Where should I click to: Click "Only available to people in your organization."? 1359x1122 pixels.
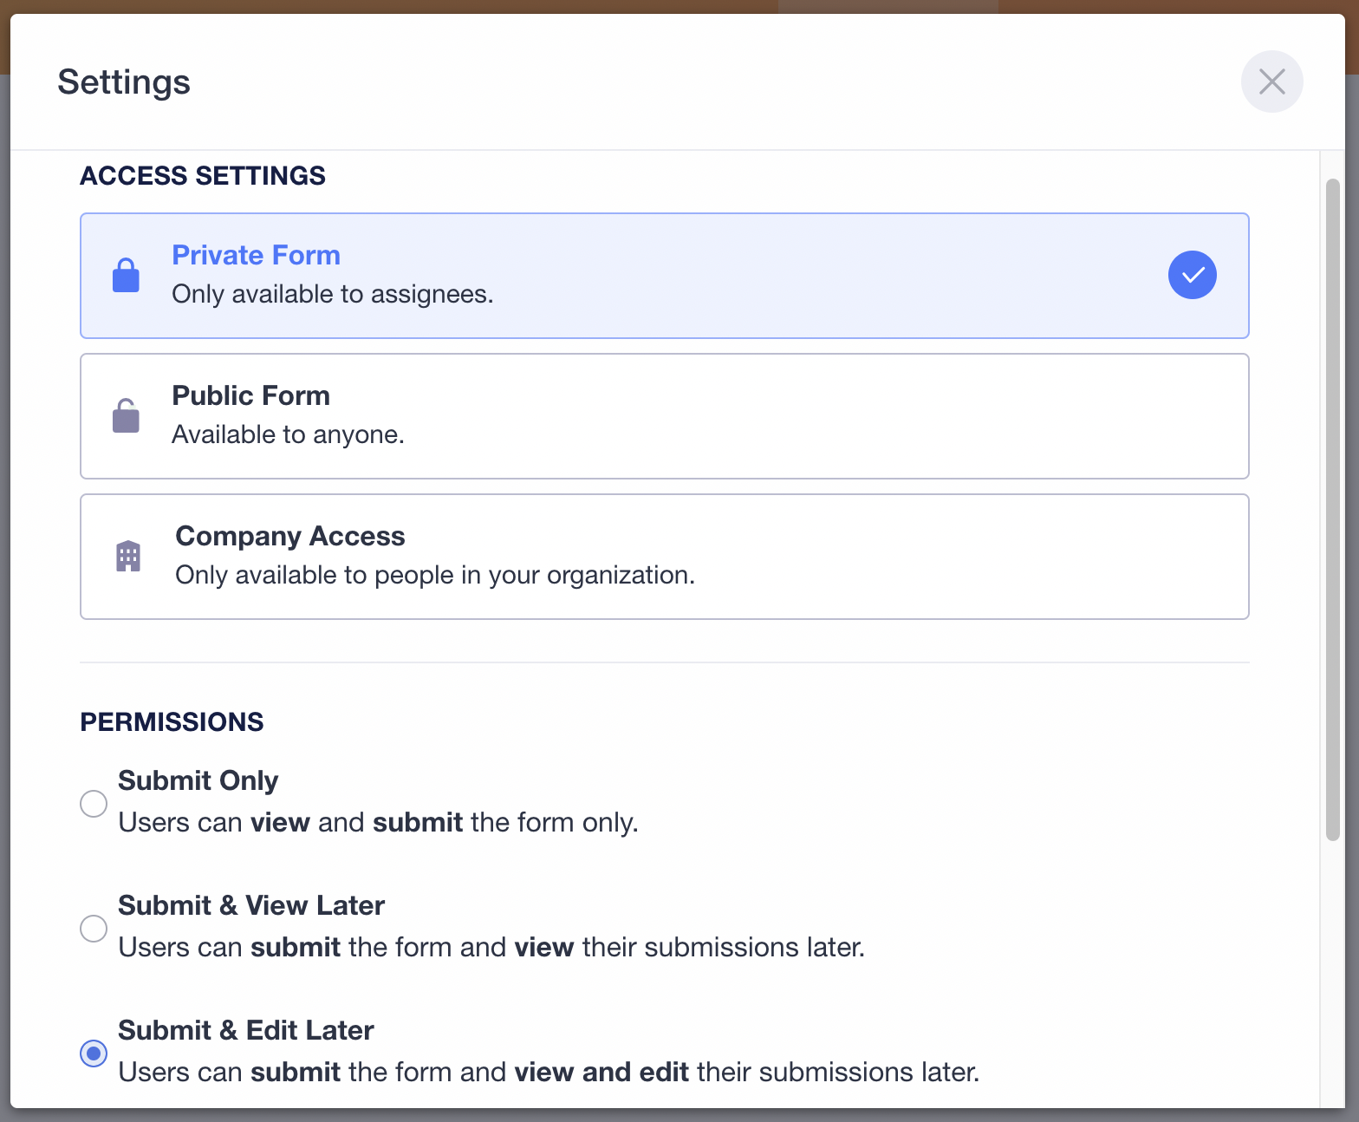coord(434,575)
